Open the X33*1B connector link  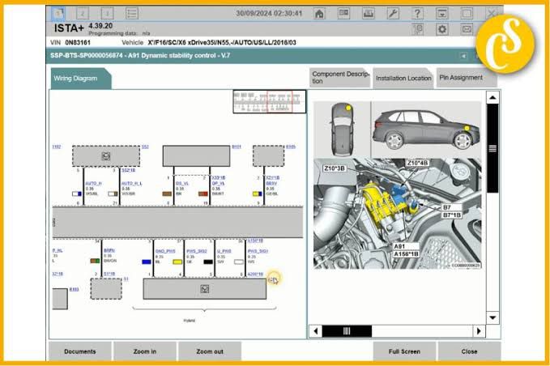(219, 178)
